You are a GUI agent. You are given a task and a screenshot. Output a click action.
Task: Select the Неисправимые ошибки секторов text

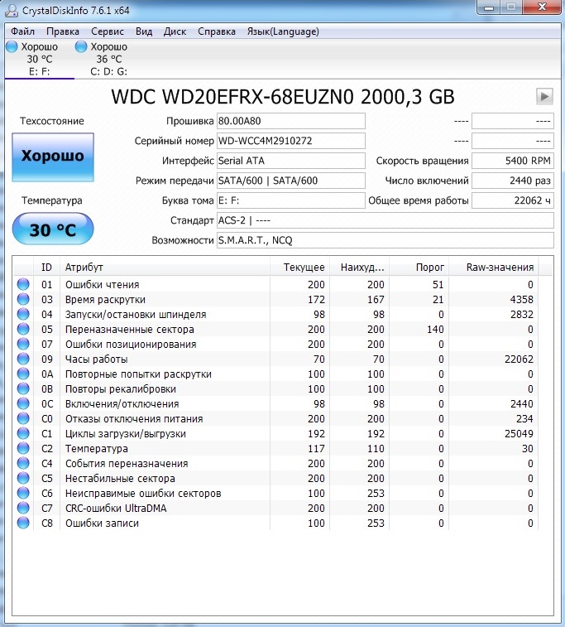[143, 493]
